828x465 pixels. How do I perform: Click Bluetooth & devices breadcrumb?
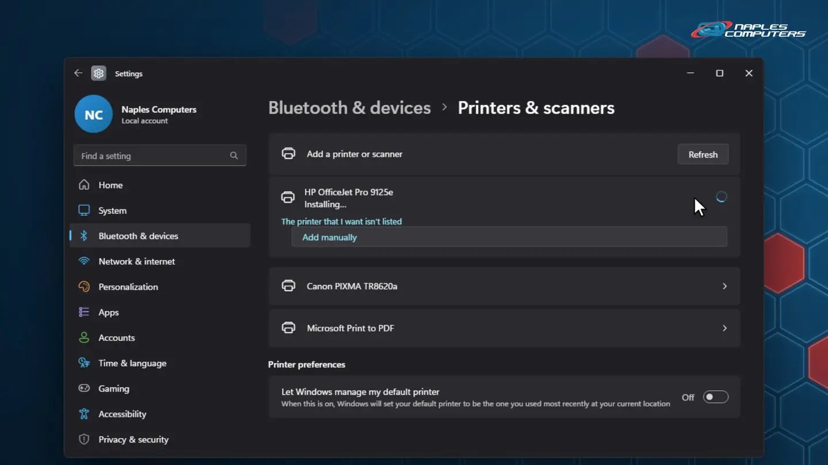(350, 108)
